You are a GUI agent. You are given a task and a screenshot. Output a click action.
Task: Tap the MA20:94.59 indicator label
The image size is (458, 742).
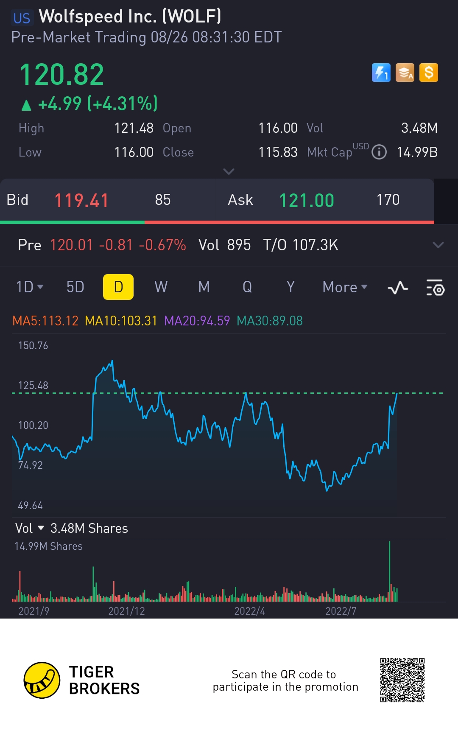coord(197,321)
